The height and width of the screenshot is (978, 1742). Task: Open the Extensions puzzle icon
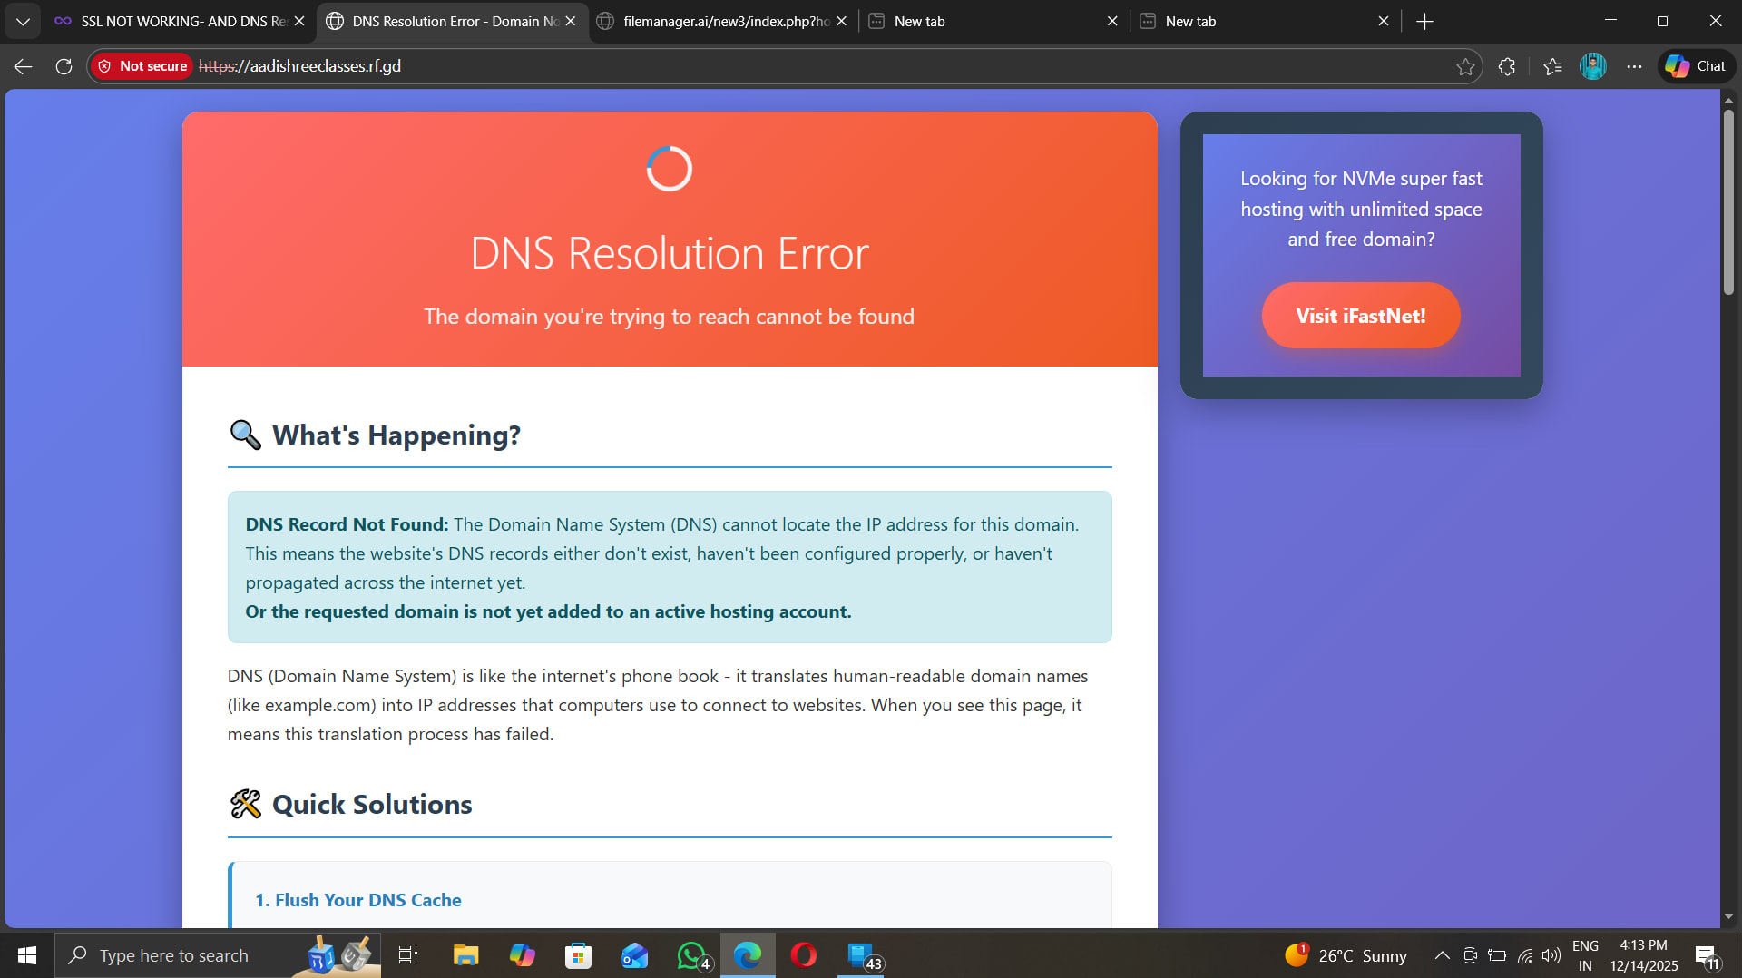coord(1507,66)
